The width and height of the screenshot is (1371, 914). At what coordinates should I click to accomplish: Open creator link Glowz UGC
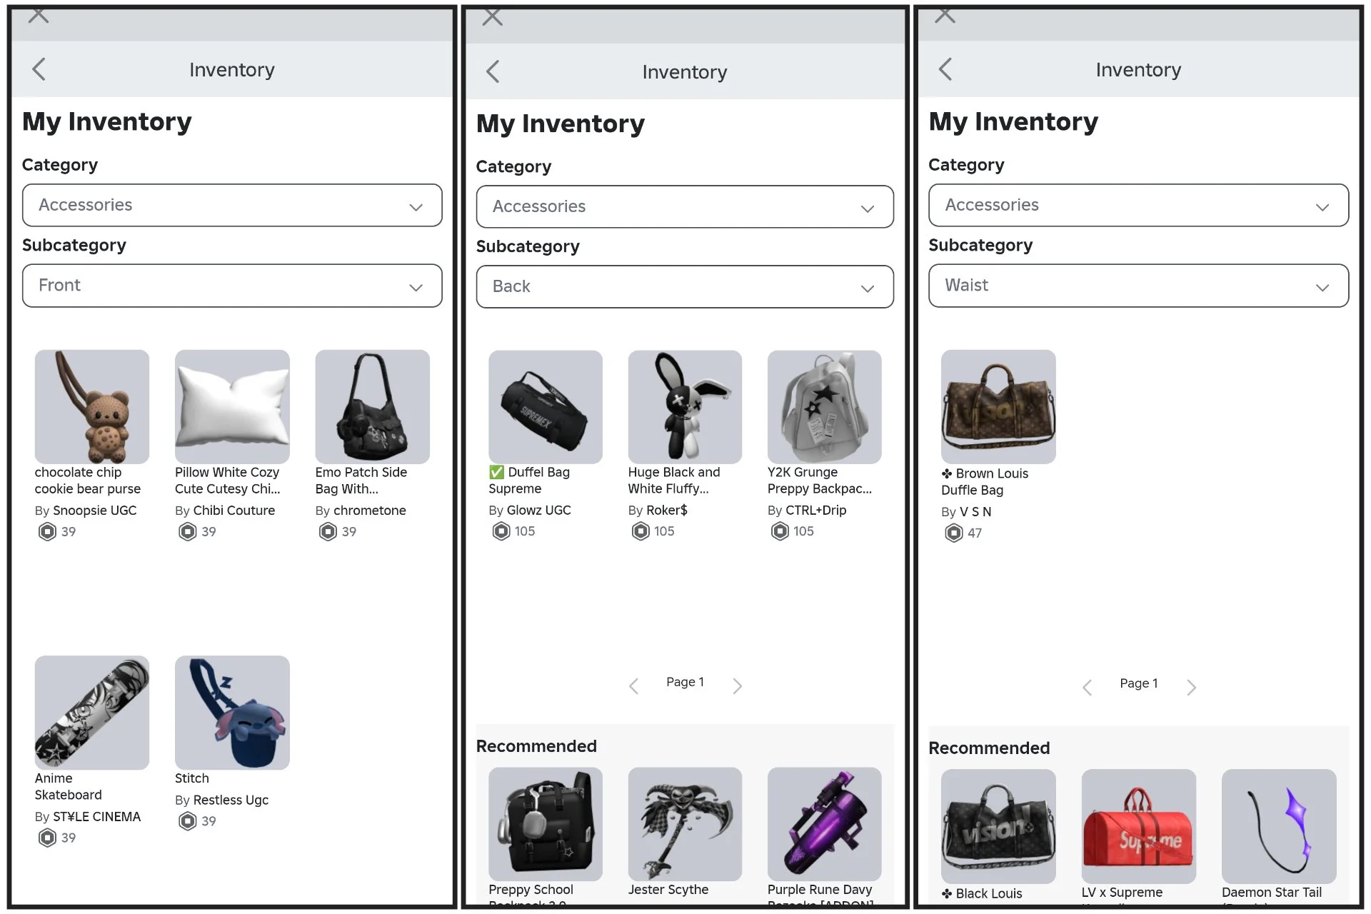[x=538, y=511]
